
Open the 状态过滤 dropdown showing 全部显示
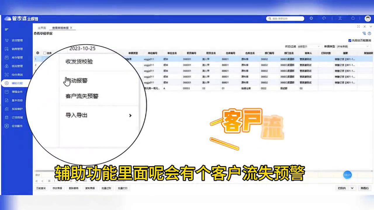308,46
